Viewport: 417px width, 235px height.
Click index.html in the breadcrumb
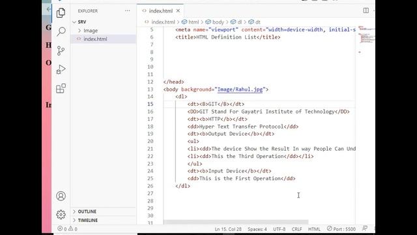163,22
